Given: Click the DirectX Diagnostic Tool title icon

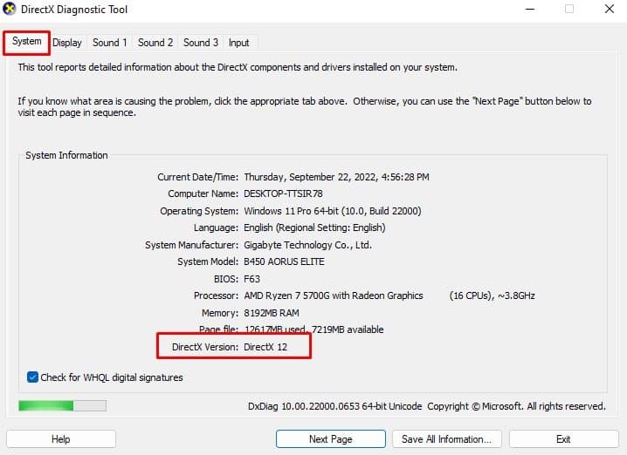Looking at the screenshot, I should [10, 9].
